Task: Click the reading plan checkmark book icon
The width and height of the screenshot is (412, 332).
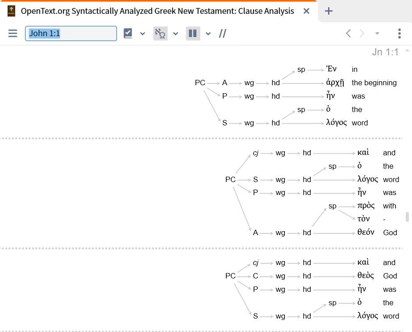Action: point(128,33)
